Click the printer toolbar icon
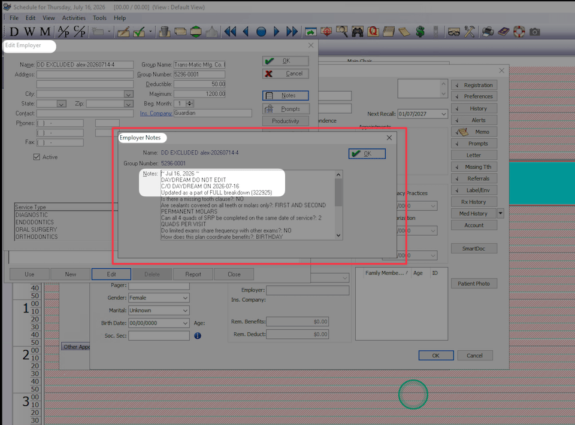 [x=488, y=32]
